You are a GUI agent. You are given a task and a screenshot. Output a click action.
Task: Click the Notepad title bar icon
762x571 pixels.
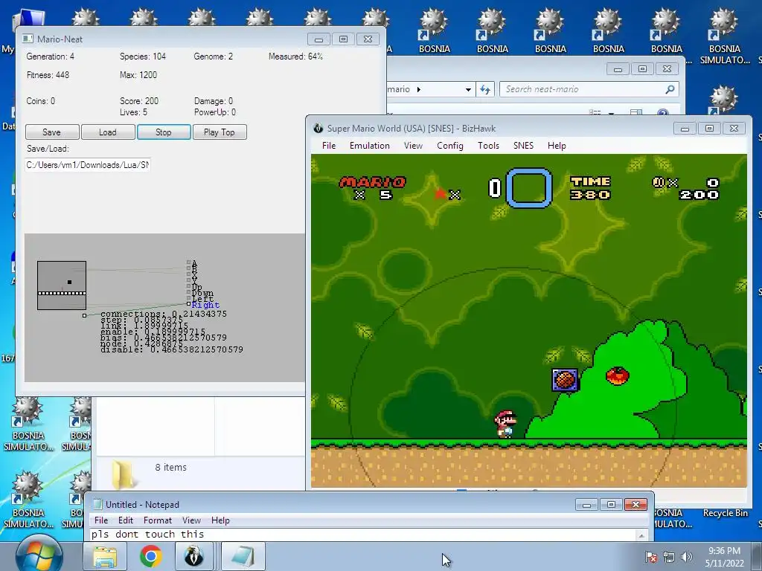pyautogui.click(x=97, y=505)
